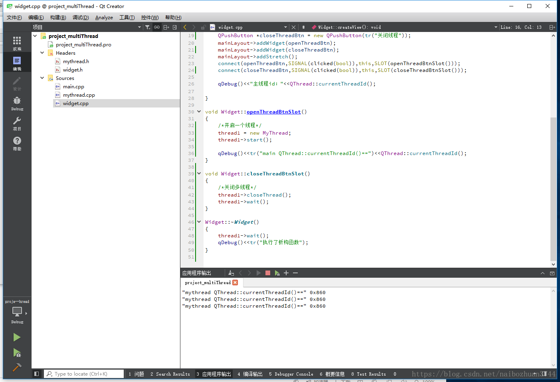This screenshot has width=560, height=382.
Task: Open the 工具(T) menu
Action: [x=127, y=17]
